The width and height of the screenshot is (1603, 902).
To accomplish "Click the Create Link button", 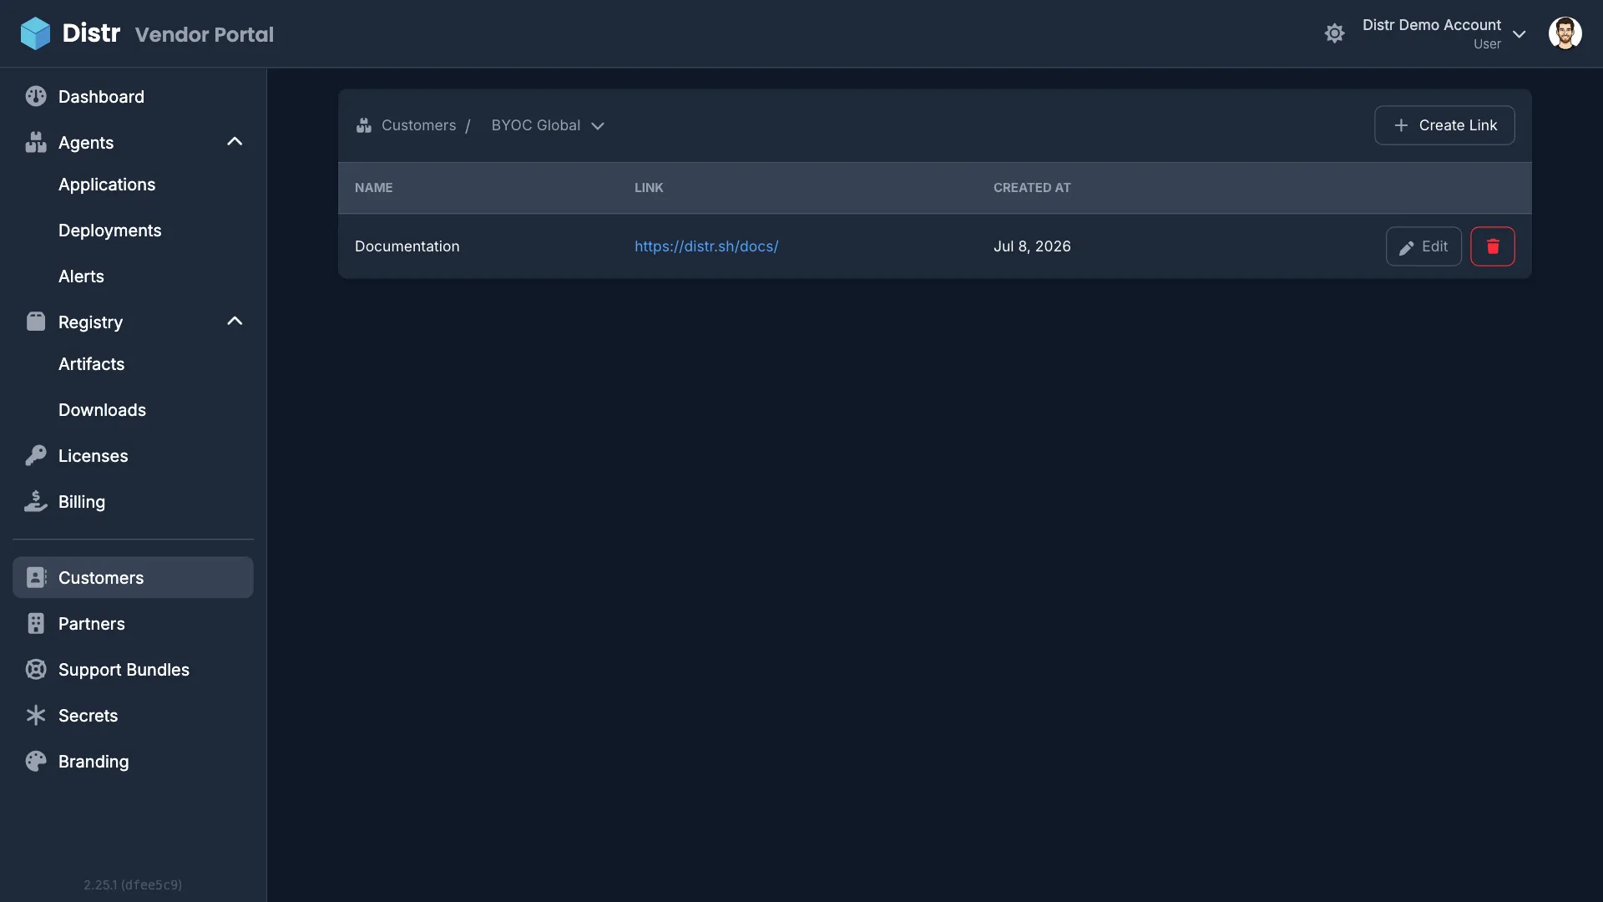I will (x=1444, y=125).
